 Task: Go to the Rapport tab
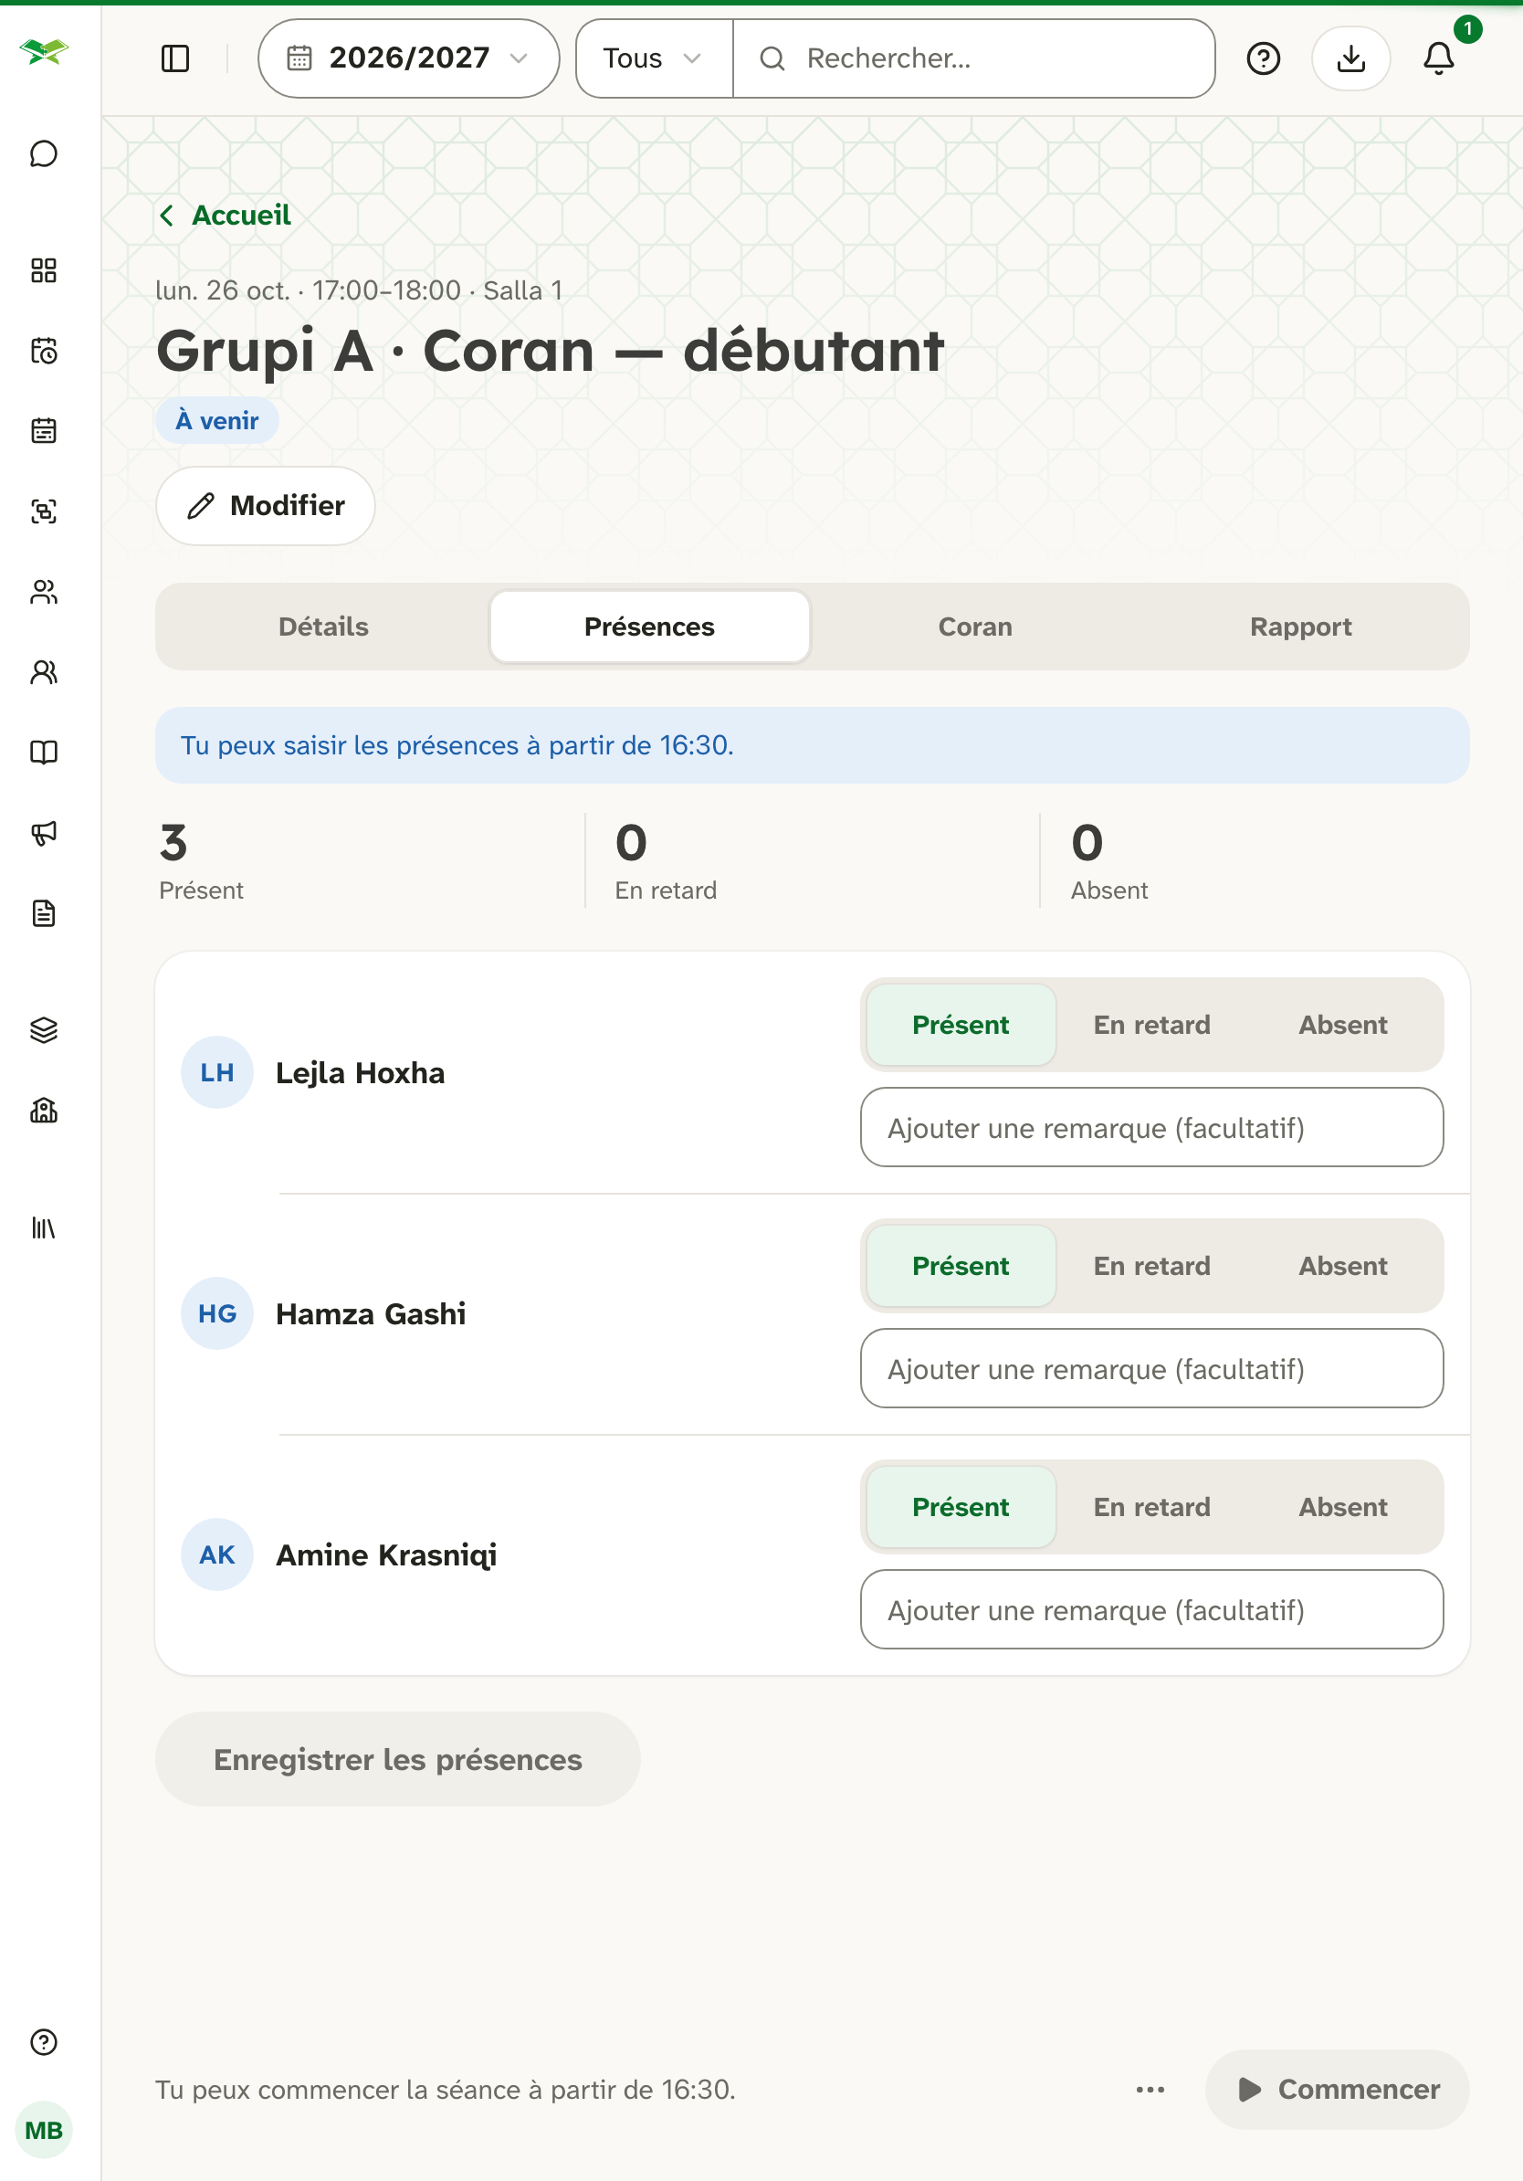(1301, 627)
